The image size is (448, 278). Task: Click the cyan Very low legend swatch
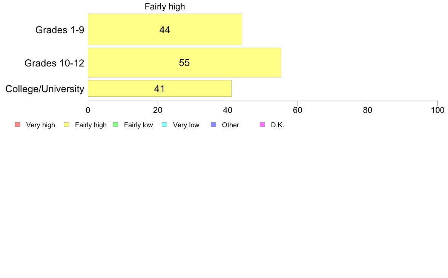(164, 125)
